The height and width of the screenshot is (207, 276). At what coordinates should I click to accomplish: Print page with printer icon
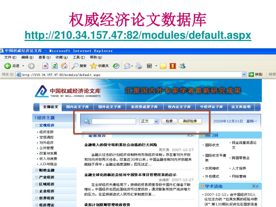pyautogui.click(x=139, y=66)
